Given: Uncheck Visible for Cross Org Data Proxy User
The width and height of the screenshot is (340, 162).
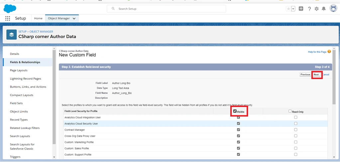Looking at the screenshot, I should pos(239,136).
